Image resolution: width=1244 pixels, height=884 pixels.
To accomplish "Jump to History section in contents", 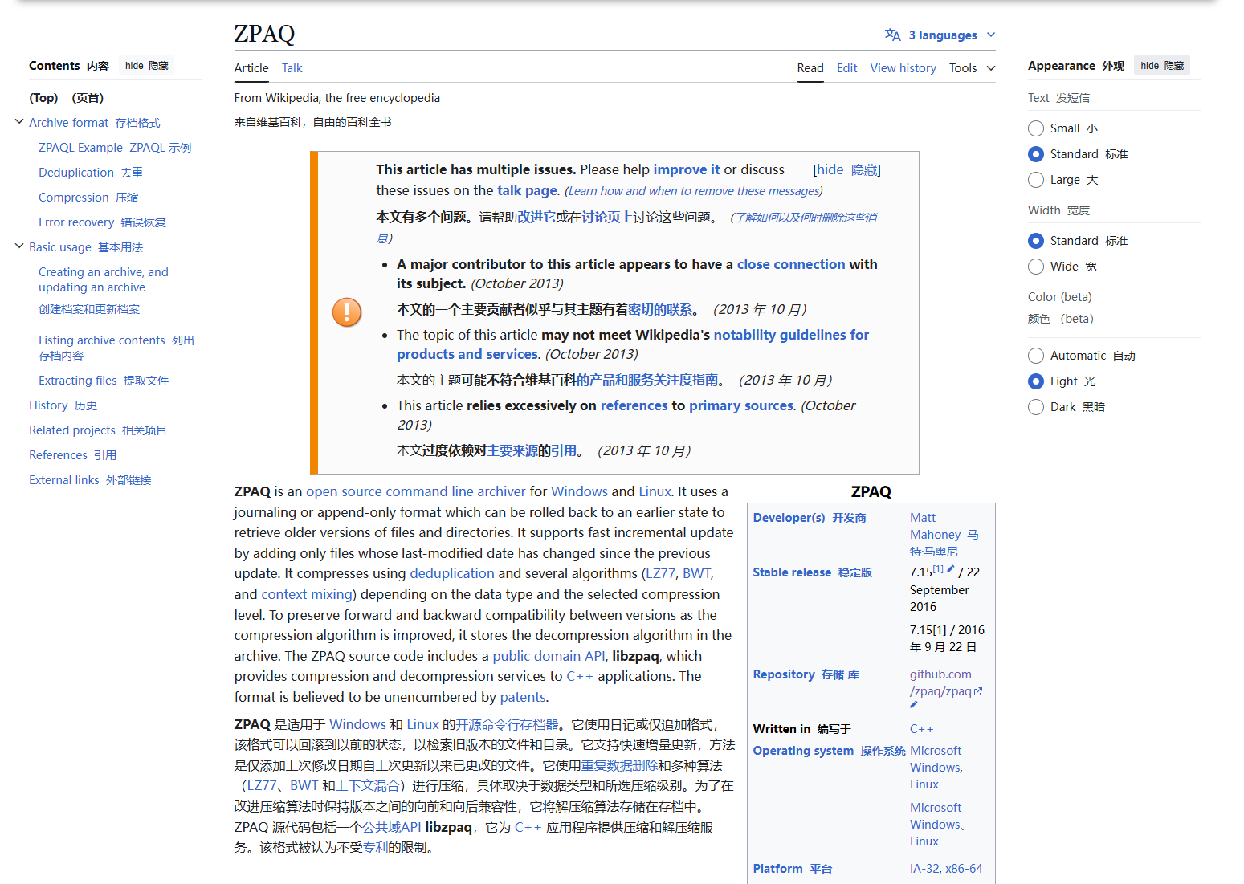I will point(63,405).
